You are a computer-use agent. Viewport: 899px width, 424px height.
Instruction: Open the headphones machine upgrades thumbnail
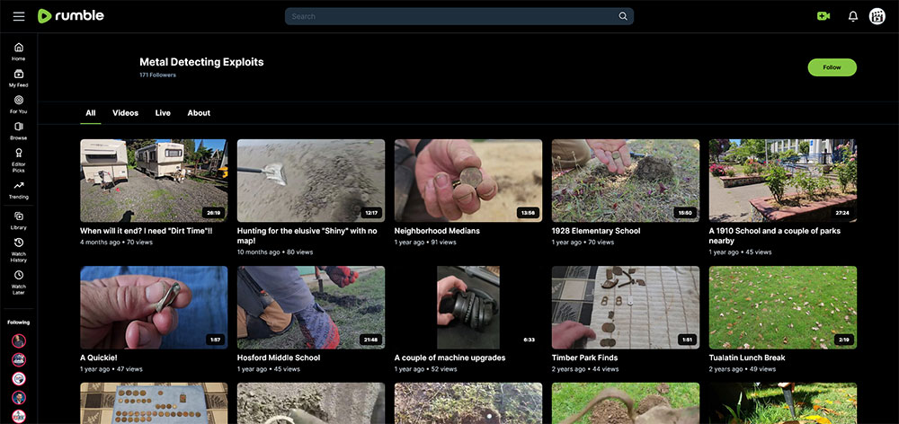pyautogui.click(x=467, y=307)
